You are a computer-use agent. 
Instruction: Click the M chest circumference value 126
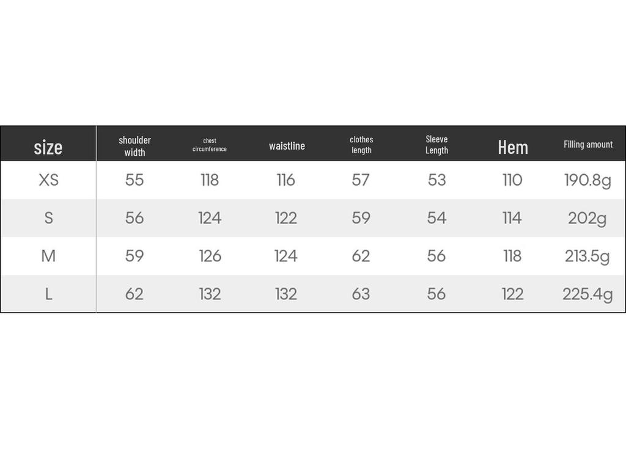coord(210,256)
